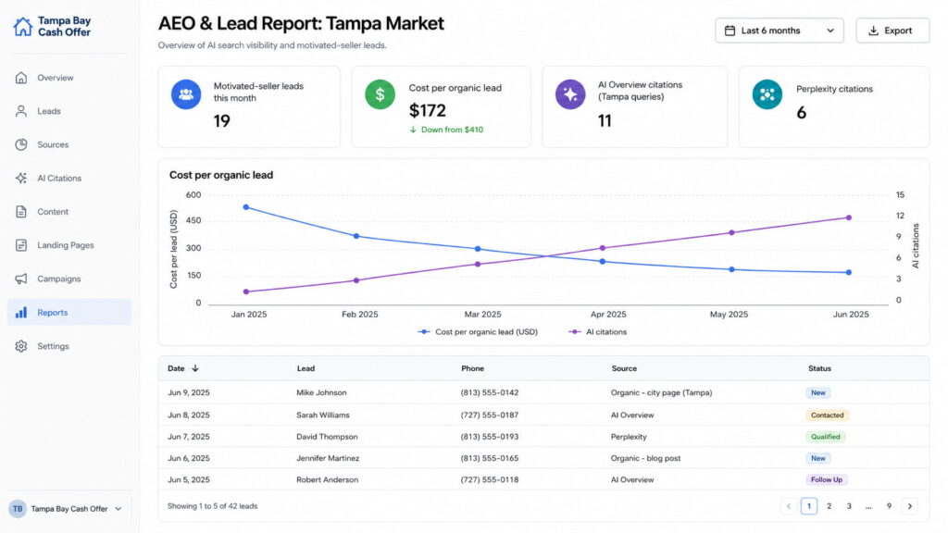Click the Overview home icon in sidebar

(x=21, y=78)
